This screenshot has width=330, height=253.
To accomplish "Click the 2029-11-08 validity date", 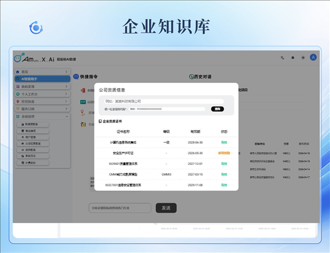I will coord(195,185).
